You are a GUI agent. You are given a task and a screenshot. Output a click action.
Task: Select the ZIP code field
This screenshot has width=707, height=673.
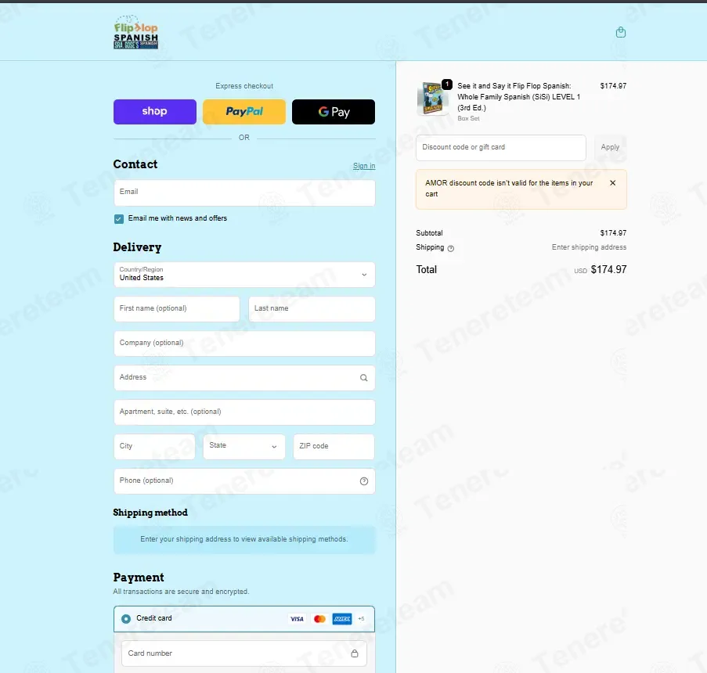point(334,447)
